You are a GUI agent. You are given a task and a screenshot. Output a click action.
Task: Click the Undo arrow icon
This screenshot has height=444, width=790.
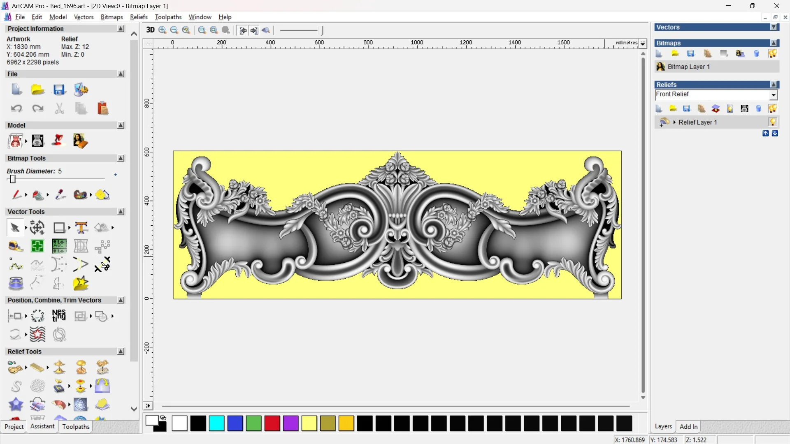tap(16, 109)
